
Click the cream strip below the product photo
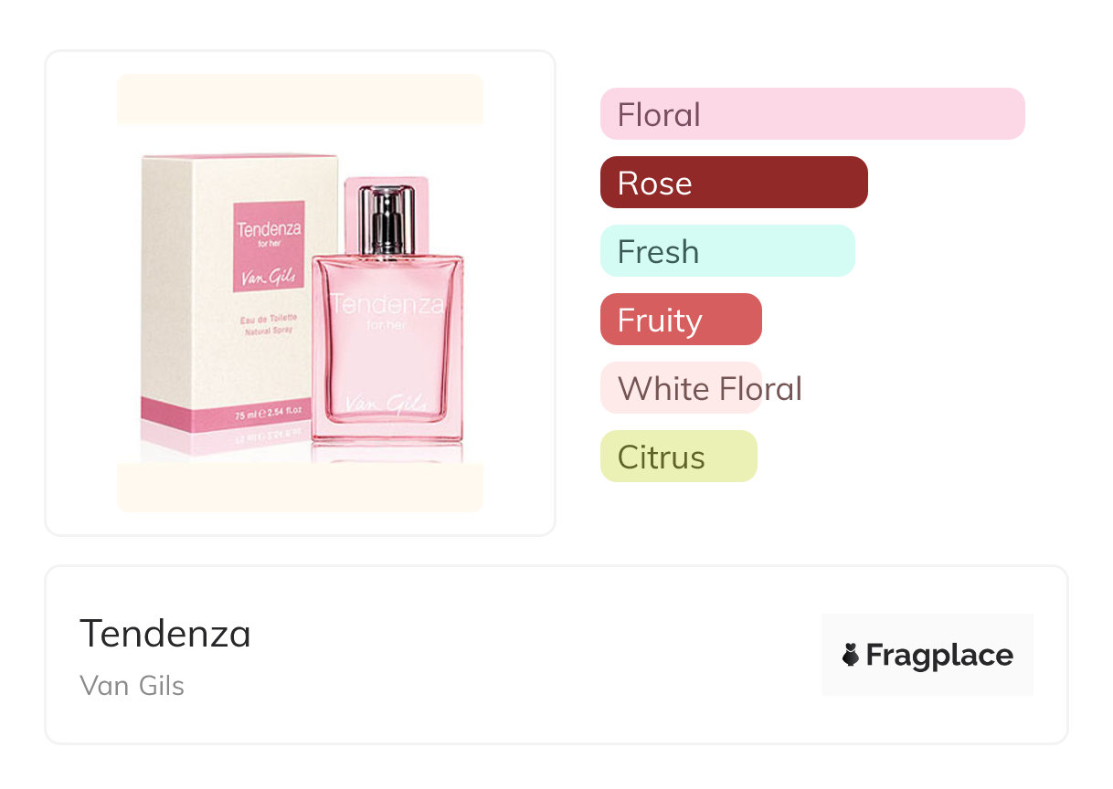pyautogui.click(x=300, y=487)
